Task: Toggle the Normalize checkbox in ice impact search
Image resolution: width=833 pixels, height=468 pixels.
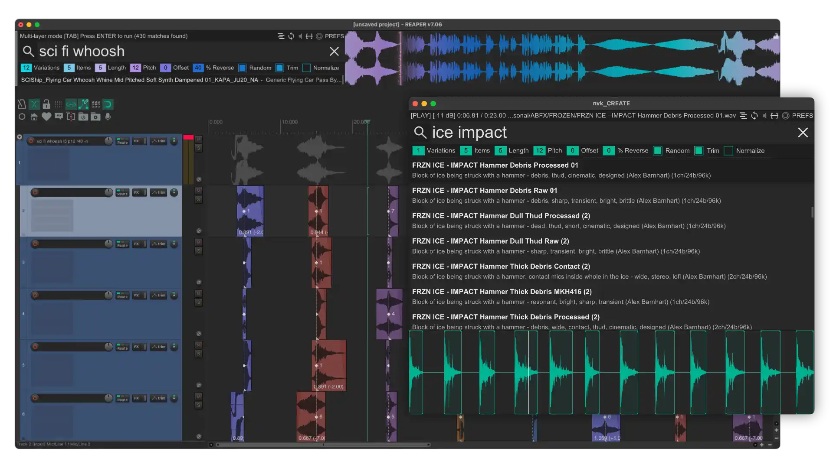Action: (x=728, y=151)
